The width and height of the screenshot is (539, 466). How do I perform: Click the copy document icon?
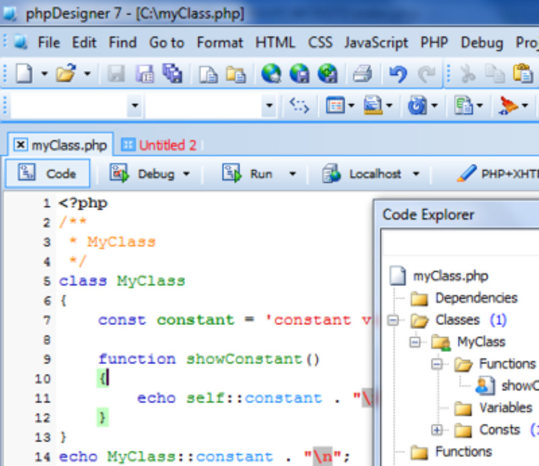coord(208,74)
